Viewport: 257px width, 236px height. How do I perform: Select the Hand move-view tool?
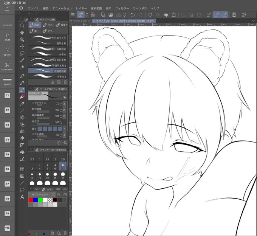coord(22,33)
